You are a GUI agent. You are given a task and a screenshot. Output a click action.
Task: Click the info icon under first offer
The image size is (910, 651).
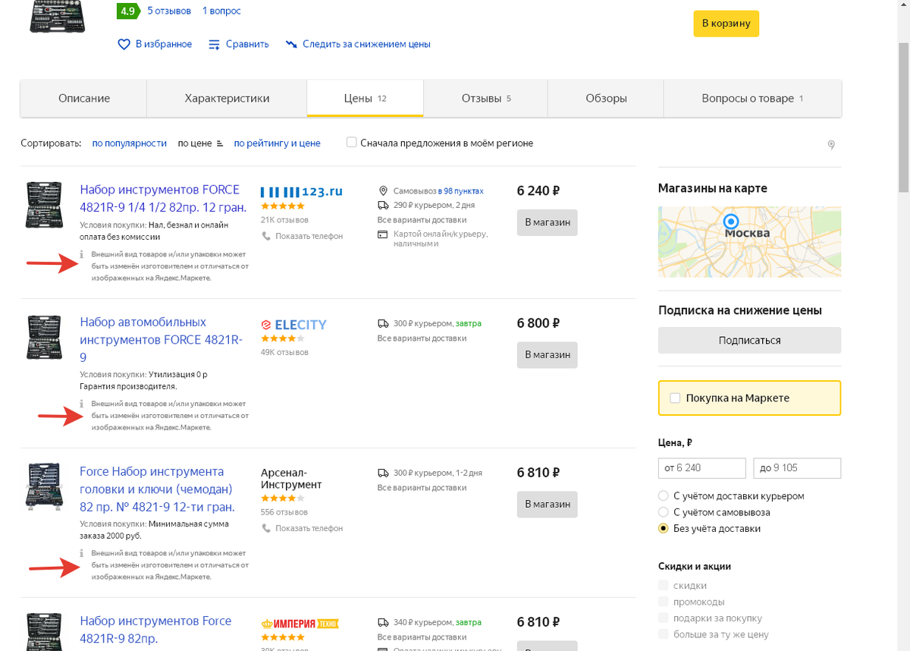82,254
